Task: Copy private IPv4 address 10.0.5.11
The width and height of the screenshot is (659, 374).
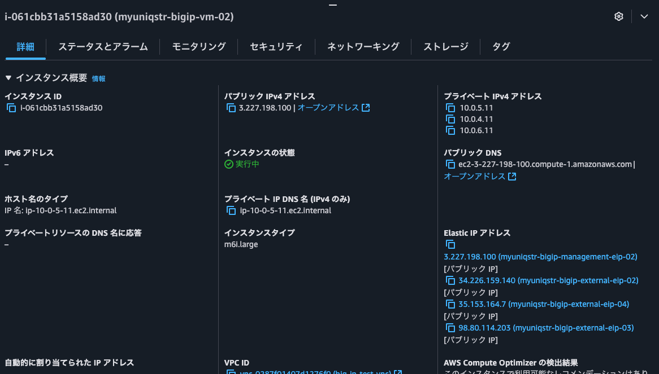Action: (450, 108)
